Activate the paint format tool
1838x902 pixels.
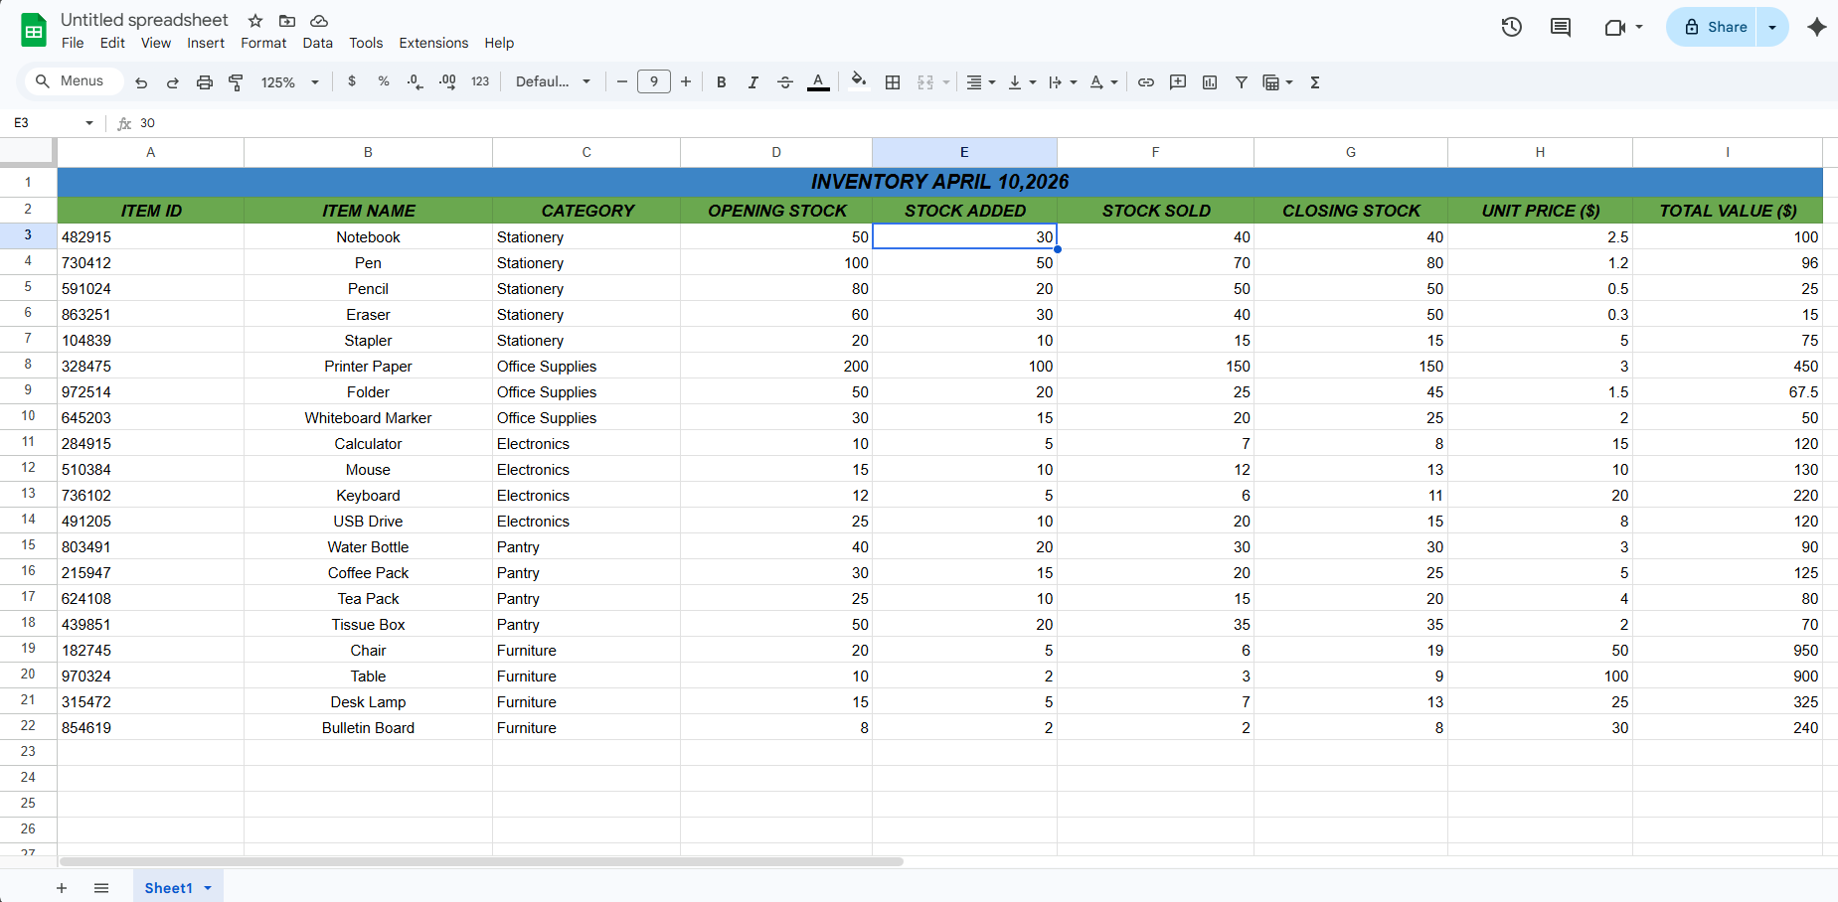click(237, 82)
